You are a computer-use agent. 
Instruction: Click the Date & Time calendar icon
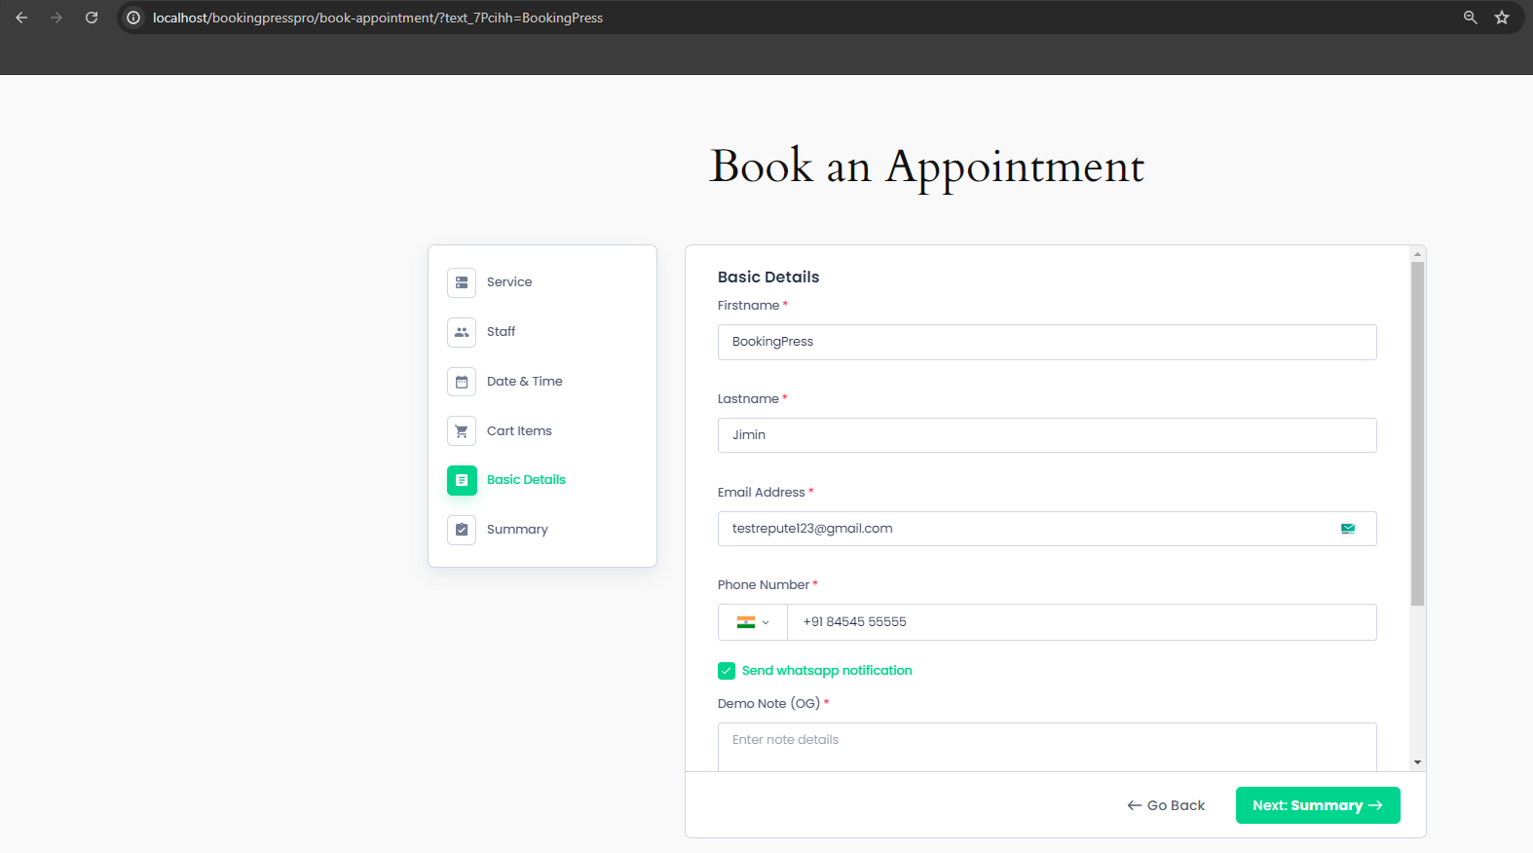pos(462,382)
